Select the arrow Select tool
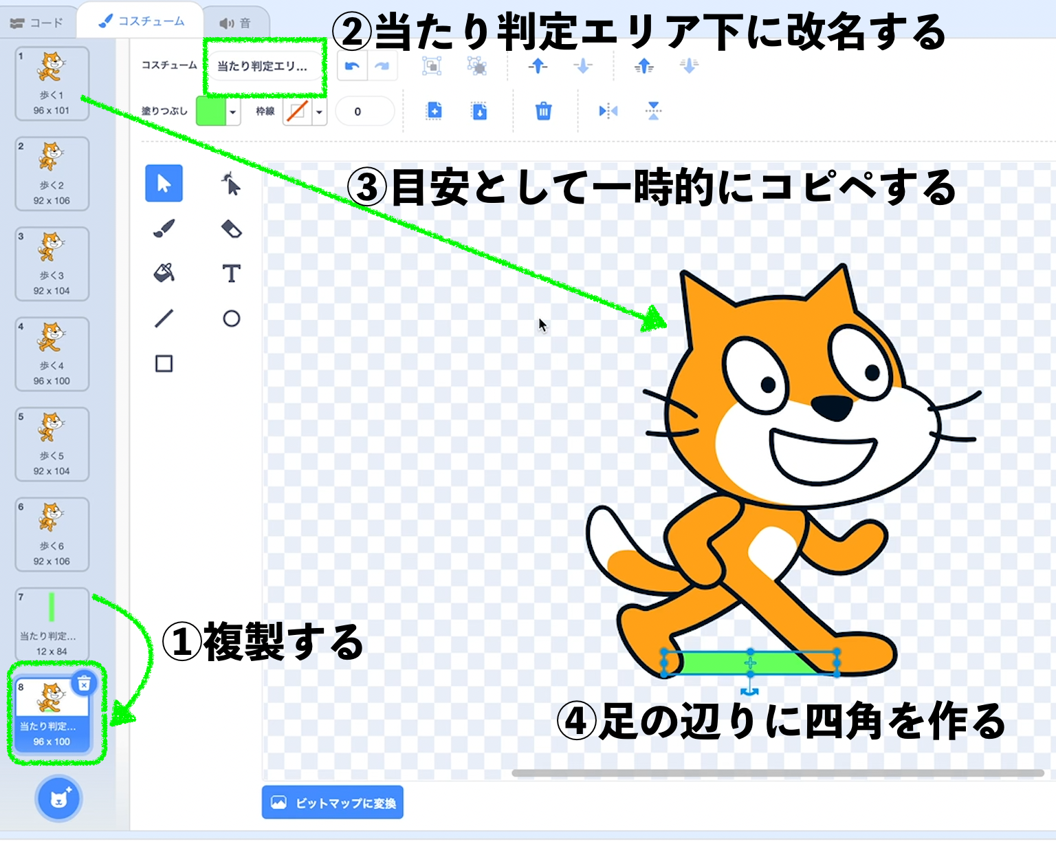Viewport: 1056px width, 842px height. tap(164, 183)
